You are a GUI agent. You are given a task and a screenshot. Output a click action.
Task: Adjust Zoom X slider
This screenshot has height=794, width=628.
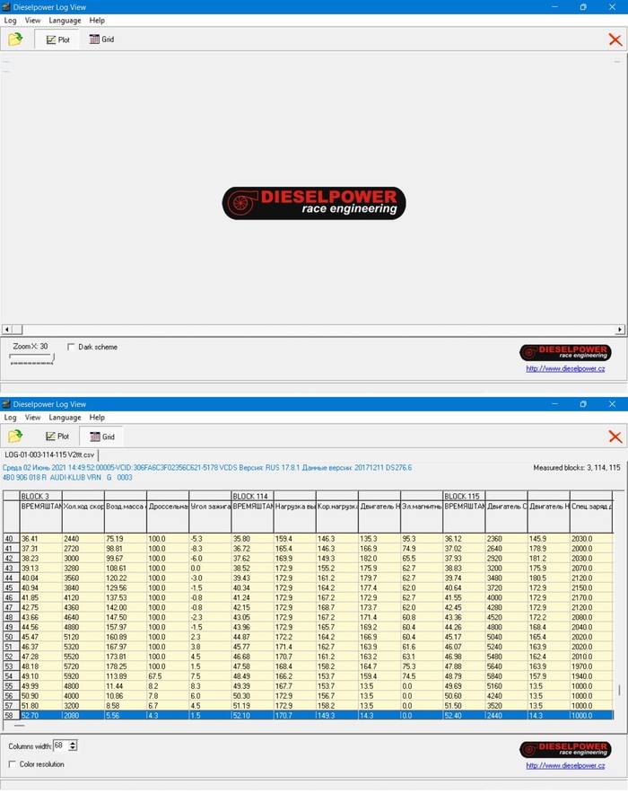[x=32, y=359]
